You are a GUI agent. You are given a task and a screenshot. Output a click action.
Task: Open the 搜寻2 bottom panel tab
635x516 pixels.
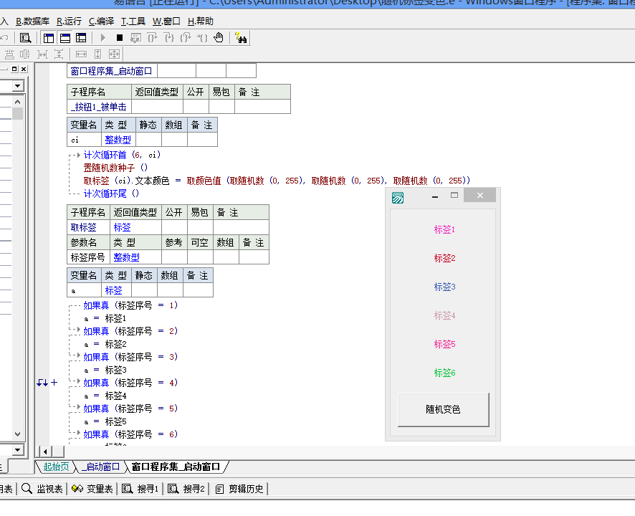[x=186, y=489]
